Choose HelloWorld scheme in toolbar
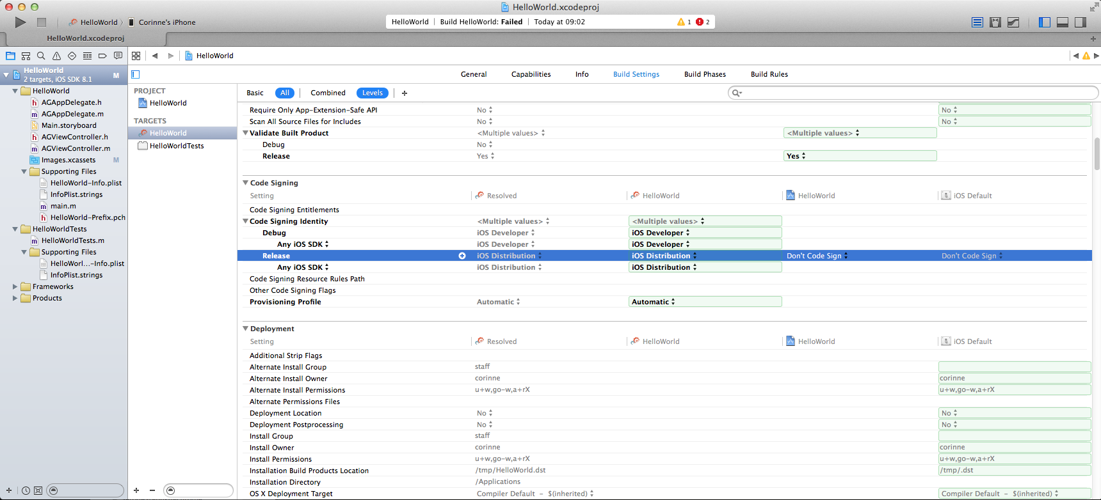Viewport: 1101px width, 500px height. click(93, 22)
